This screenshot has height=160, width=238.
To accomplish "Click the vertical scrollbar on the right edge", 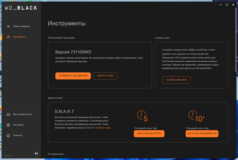I will (x=236, y=40).
